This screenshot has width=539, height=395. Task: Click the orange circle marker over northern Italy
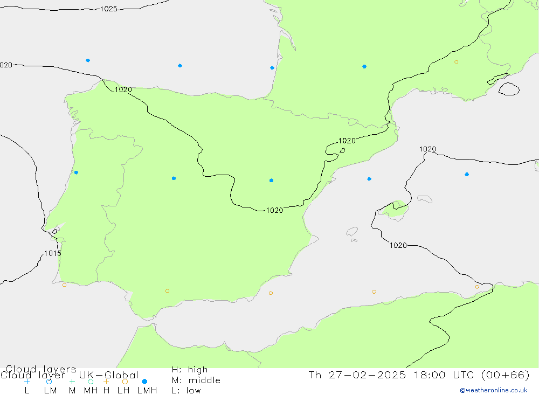tap(456, 62)
